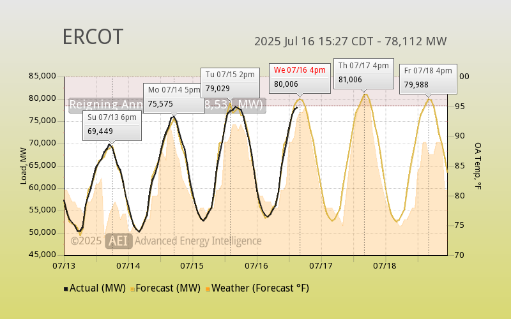Click the 79,029 peak value
The width and height of the screenshot is (511, 319).
pyautogui.click(x=218, y=89)
